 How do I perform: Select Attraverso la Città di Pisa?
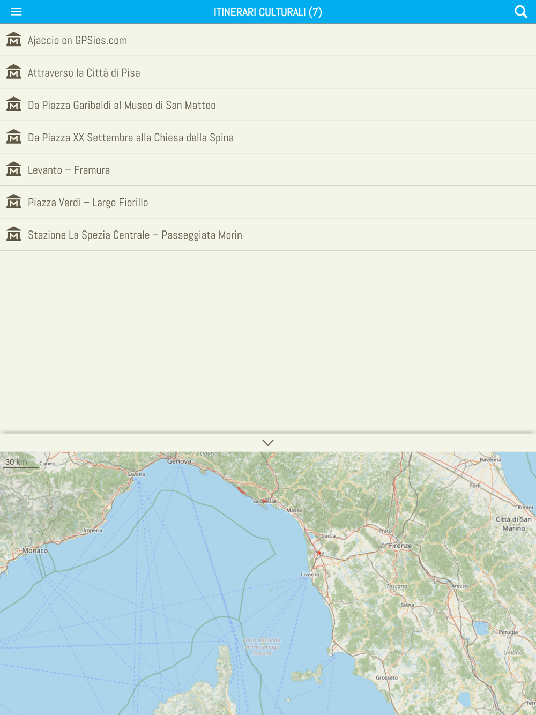pyautogui.click(x=84, y=73)
